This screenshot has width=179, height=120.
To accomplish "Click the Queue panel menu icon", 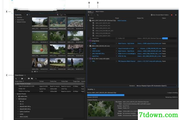I will (x=93, y=12).
